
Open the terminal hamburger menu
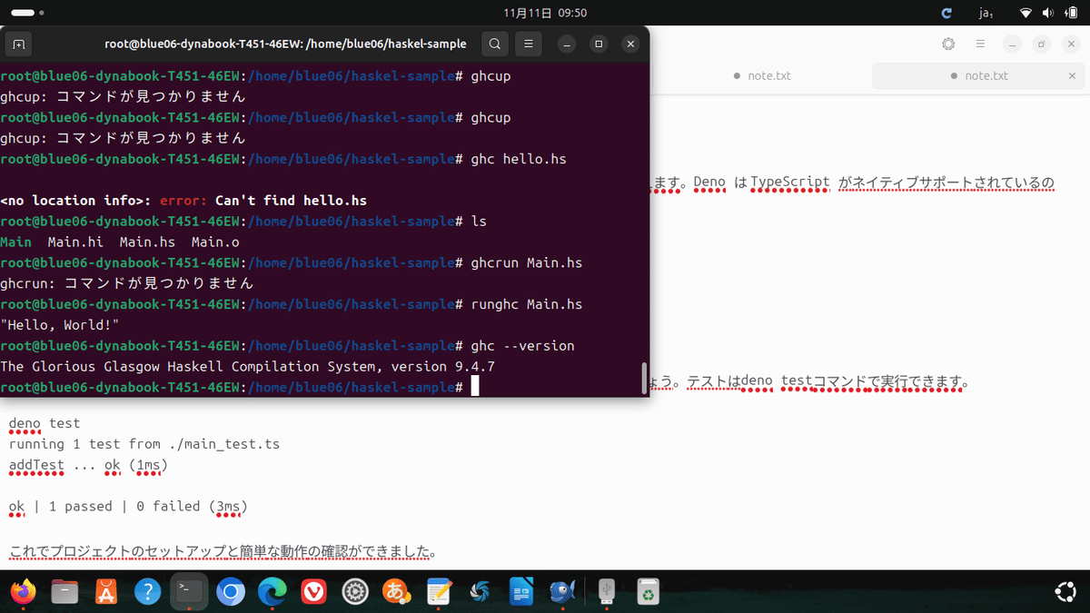point(527,44)
